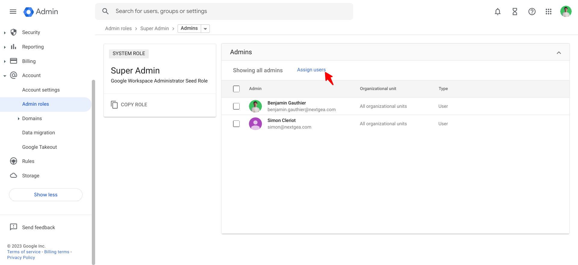Go to Super Admin breadcrumb
The height and width of the screenshot is (265, 578).
tap(154, 28)
